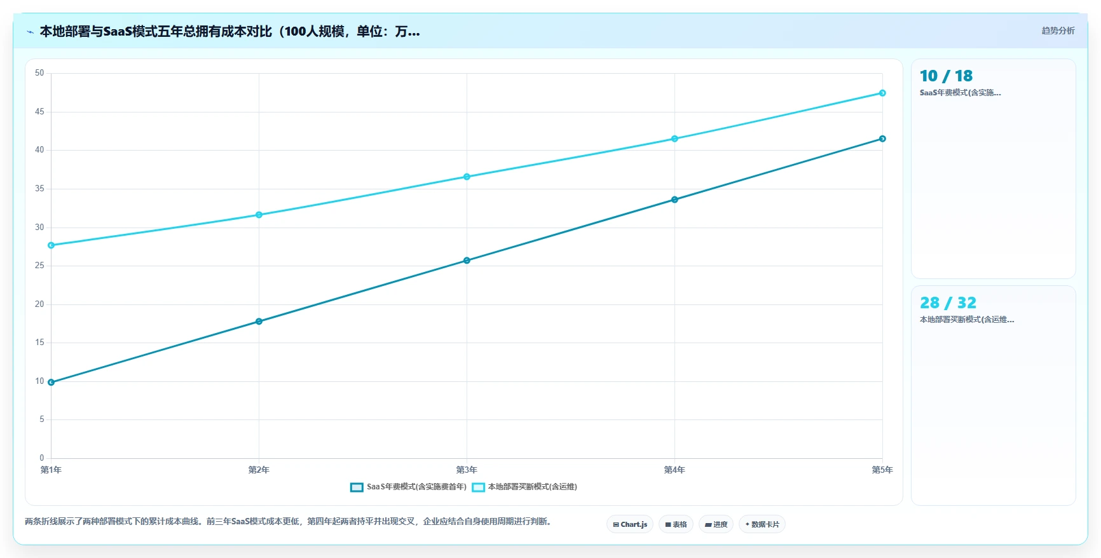Select the 本地部署 data point at 第1年

click(51, 245)
